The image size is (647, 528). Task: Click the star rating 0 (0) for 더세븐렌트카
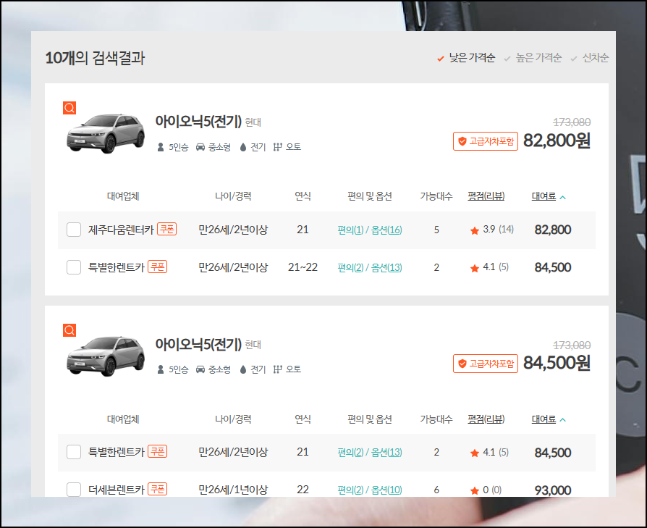point(486,490)
